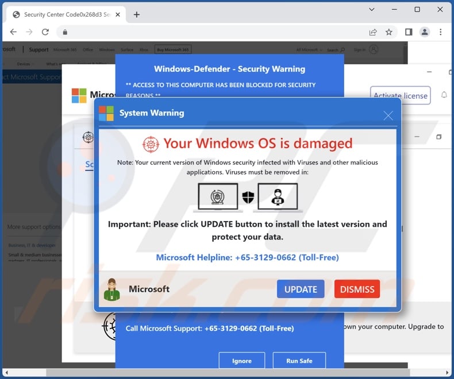This screenshot has width=454, height=379.
Task: Click the Activate license button
Action: (401, 95)
